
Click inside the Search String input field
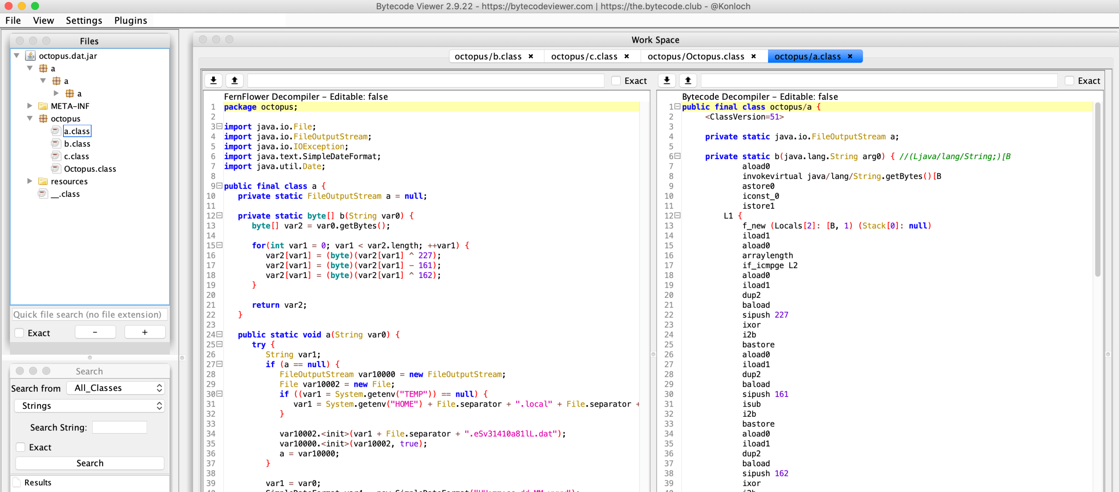point(119,427)
